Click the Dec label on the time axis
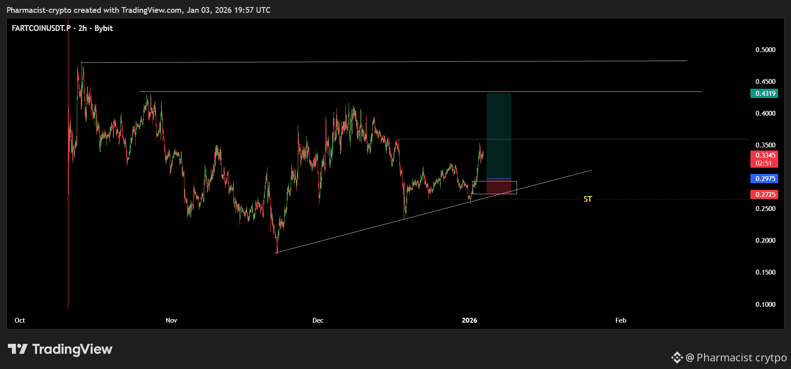The height and width of the screenshot is (369, 791). pos(318,320)
